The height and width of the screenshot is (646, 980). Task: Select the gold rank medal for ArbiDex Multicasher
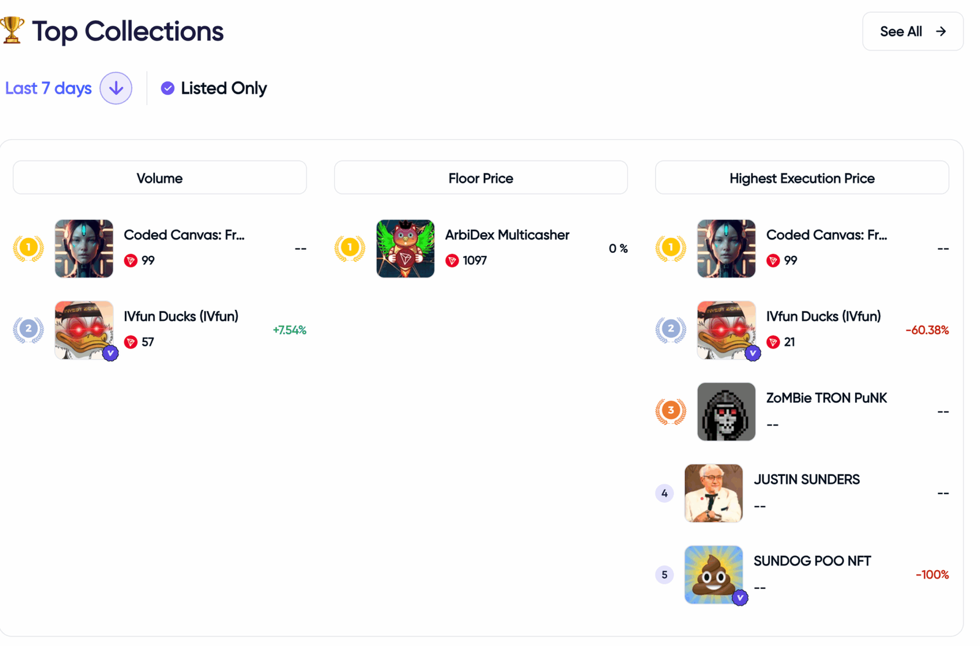click(x=350, y=248)
